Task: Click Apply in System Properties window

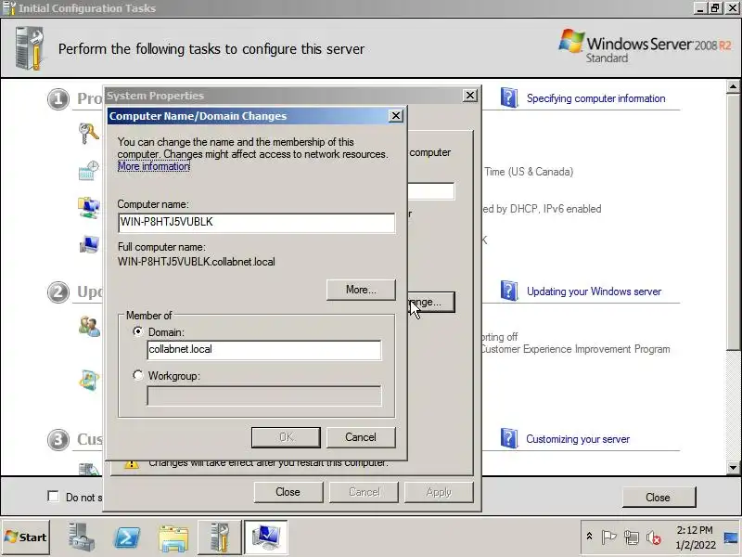Action: (x=439, y=492)
